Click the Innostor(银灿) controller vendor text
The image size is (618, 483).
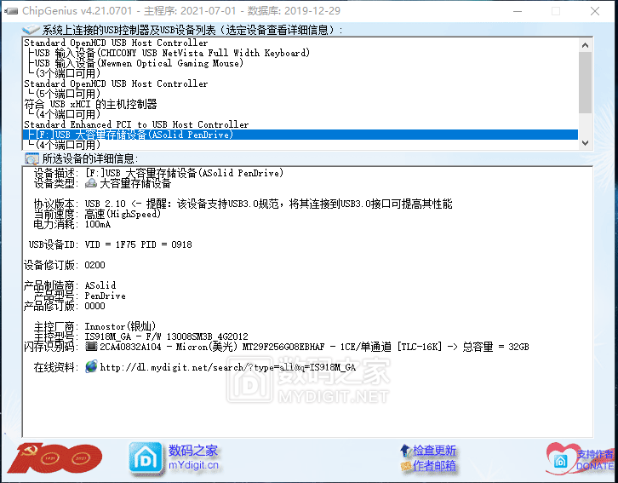click(x=120, y=326)
